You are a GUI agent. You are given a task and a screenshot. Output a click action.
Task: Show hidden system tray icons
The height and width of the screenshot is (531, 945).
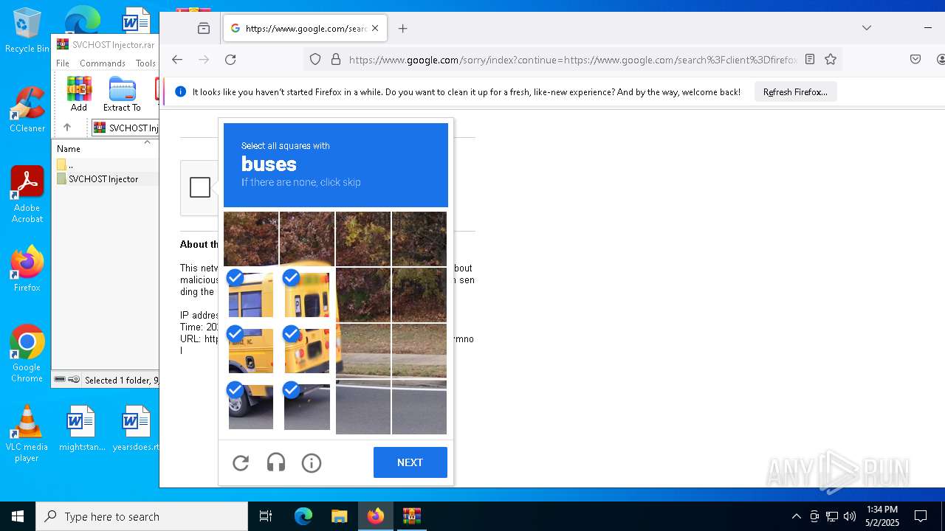(x=796, y=516)
